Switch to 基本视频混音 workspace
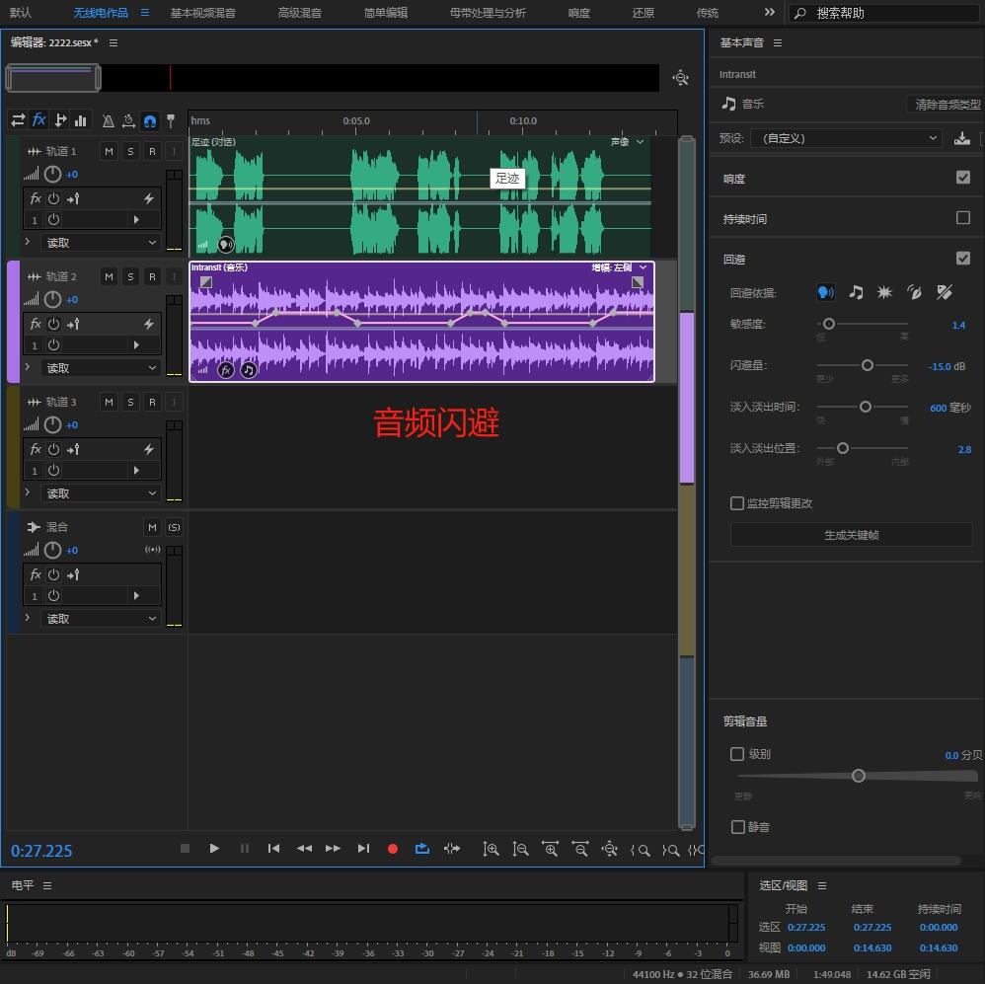The image size is (985, 984). coord(203,13)
